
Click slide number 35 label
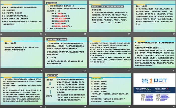point(129,107)
